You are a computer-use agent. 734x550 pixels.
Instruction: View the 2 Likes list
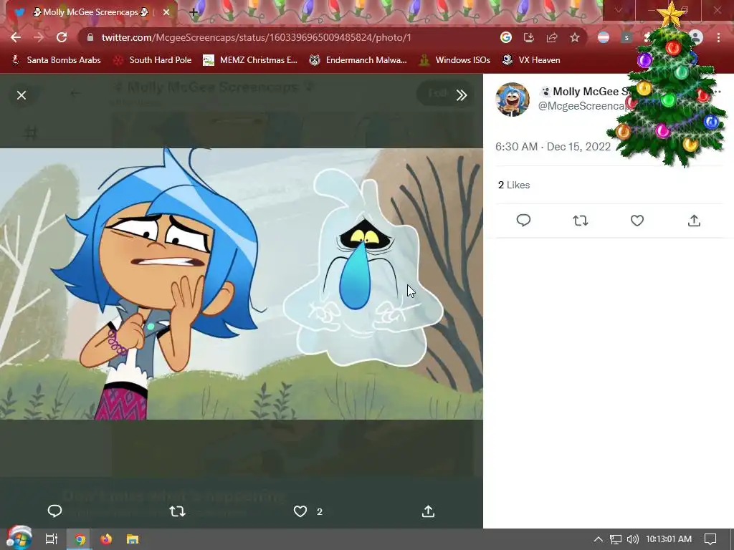pyautogui.click(x=514, y=185)
